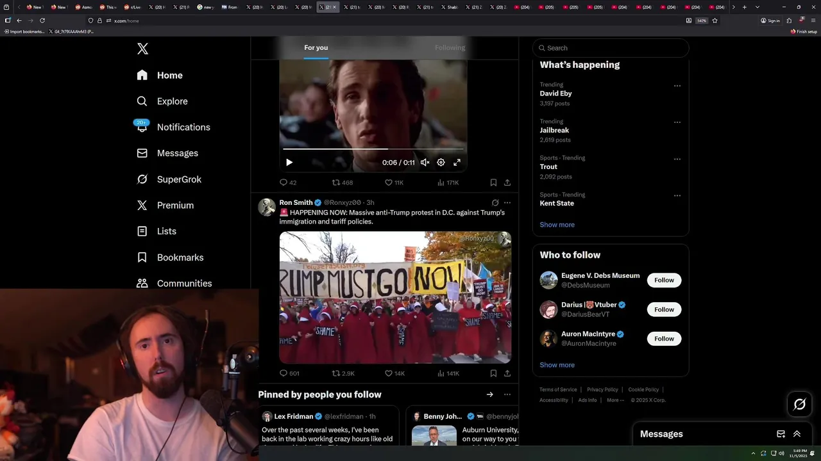Open the TRUMP MUST GO NOW protest image
This screenshot has width=821, height=461.
[395, 298]
